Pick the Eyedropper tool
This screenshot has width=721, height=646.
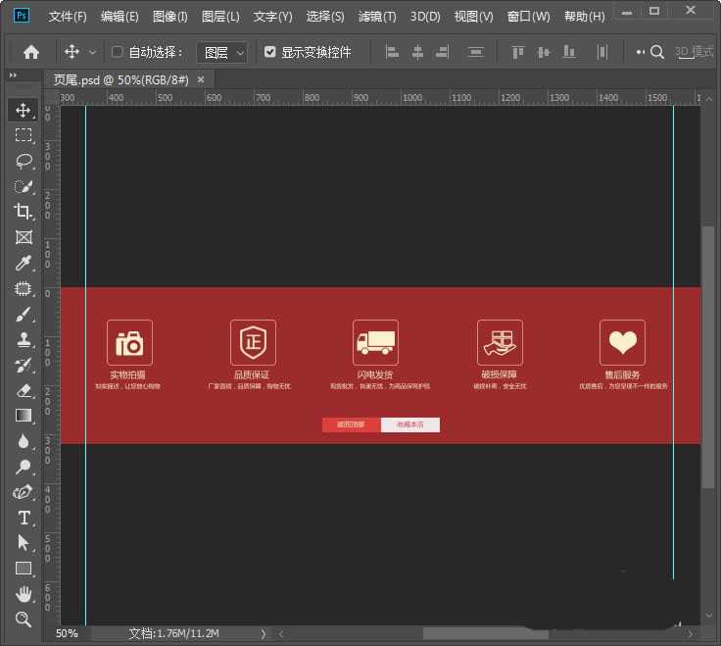[x=24, y=263]
